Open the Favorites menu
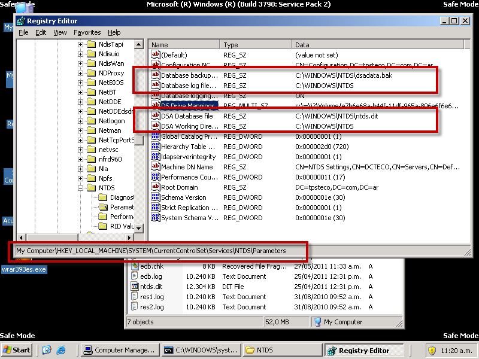The width and height of the screenshot is (479, 359). (x=87, y=32)
